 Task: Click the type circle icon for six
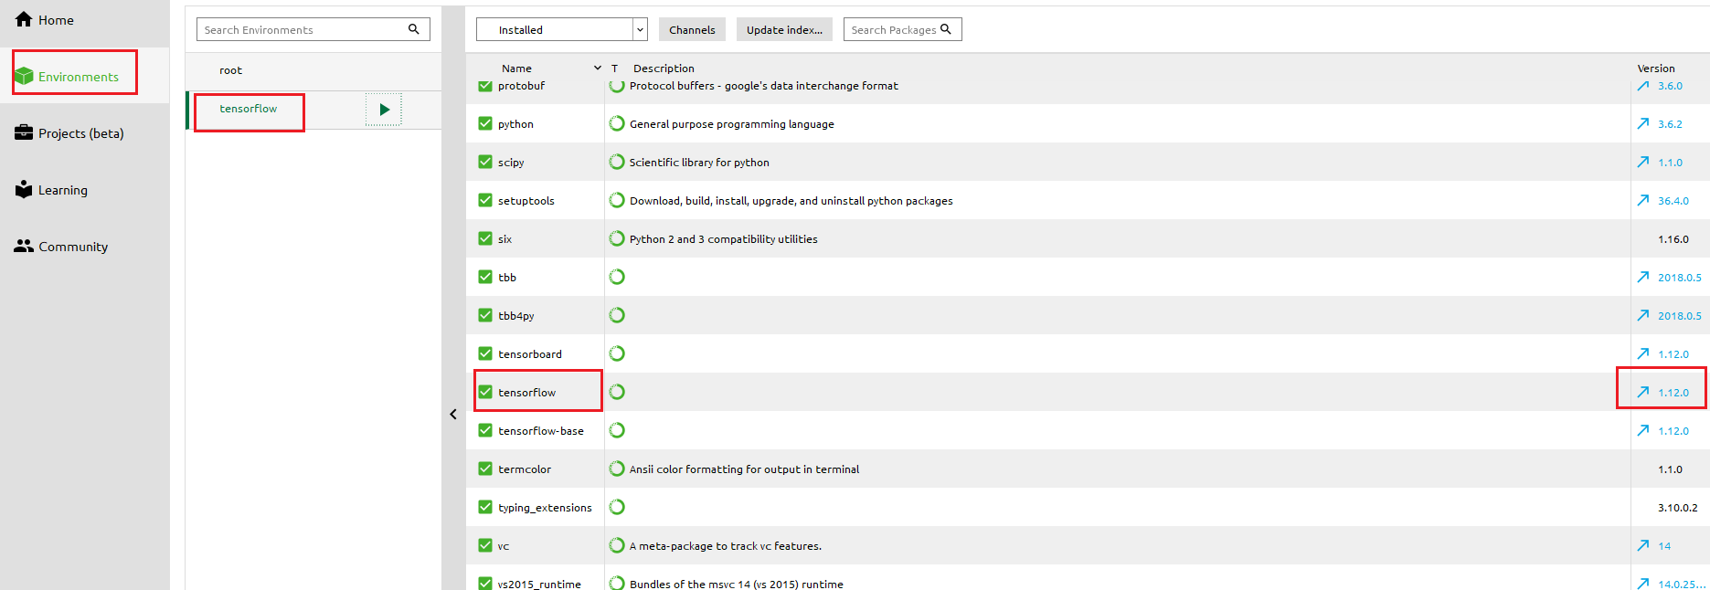click(x=617, y=238)
